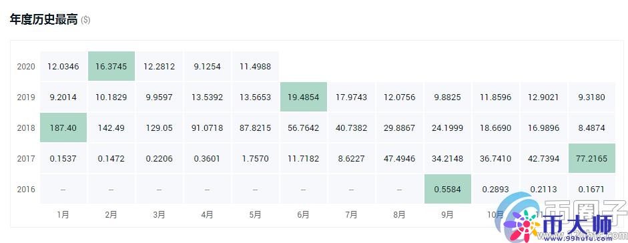Click the 6月 column label

coord(303,215)
